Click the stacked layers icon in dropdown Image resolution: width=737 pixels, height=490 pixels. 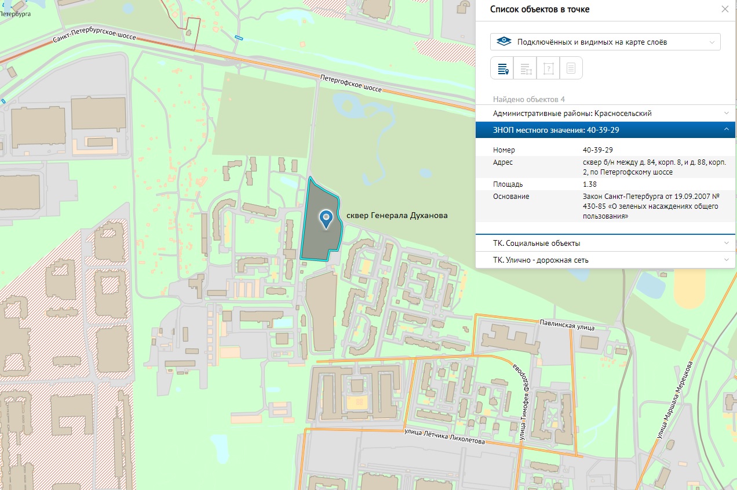504,42
